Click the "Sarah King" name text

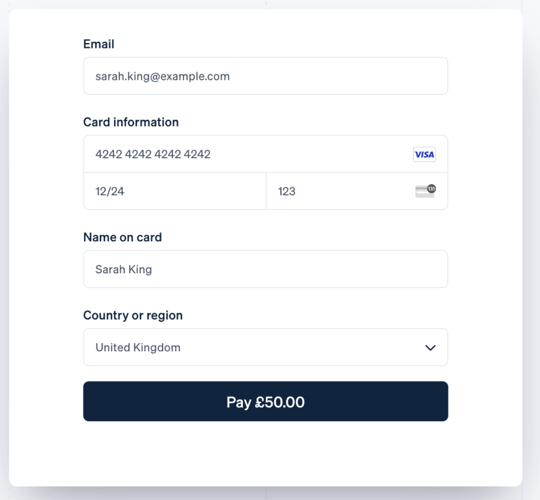123,269
